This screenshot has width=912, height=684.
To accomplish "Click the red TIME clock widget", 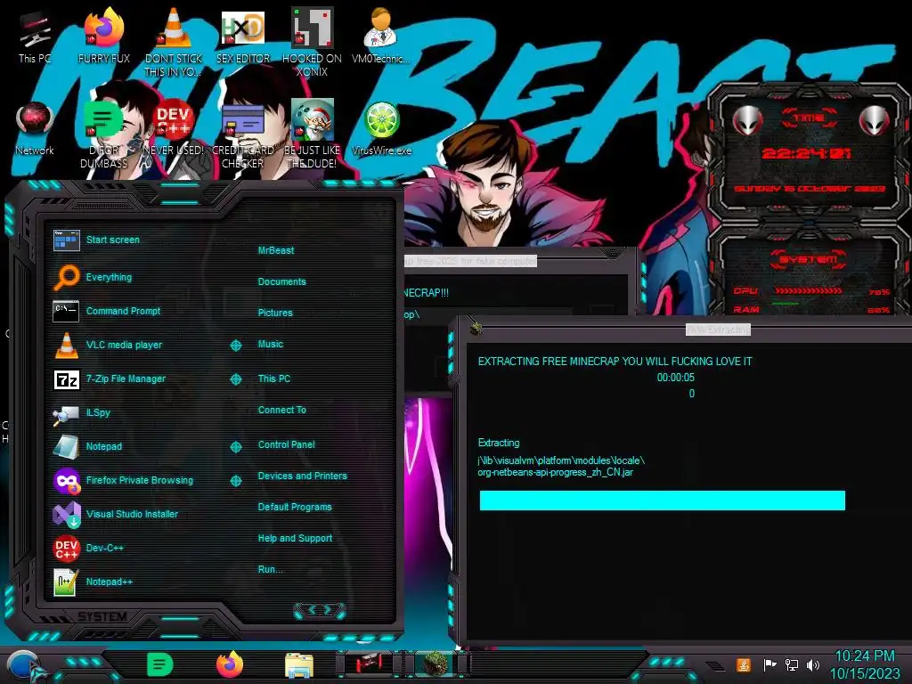I will click(x=808, y=153).
